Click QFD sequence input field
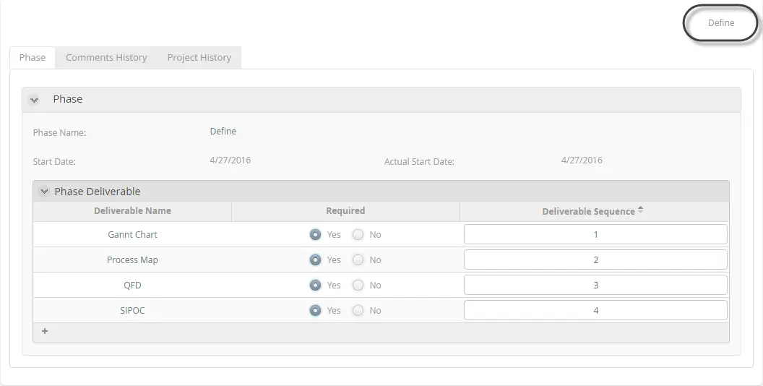 pyautogui.click(x=595, y=286)
